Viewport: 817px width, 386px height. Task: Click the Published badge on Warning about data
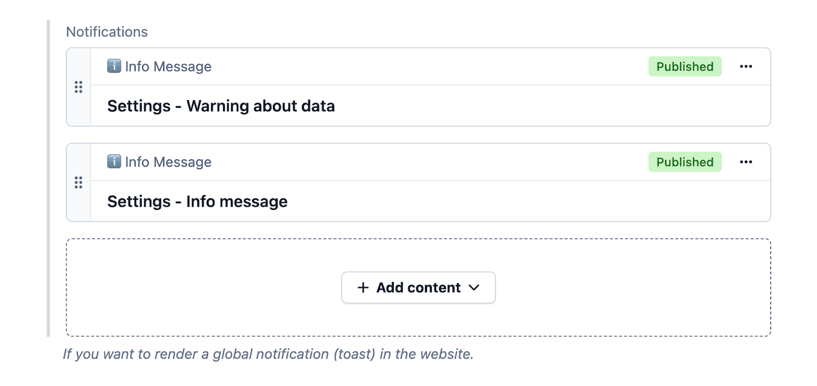tap(685, 66)
